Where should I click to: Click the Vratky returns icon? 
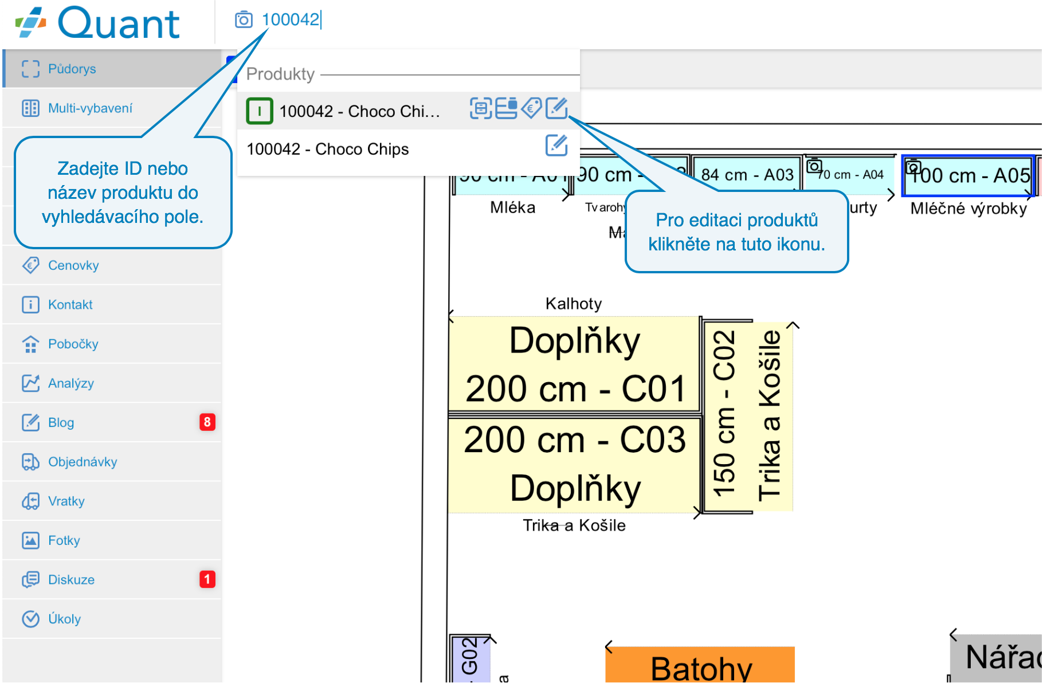click(30, 501)
